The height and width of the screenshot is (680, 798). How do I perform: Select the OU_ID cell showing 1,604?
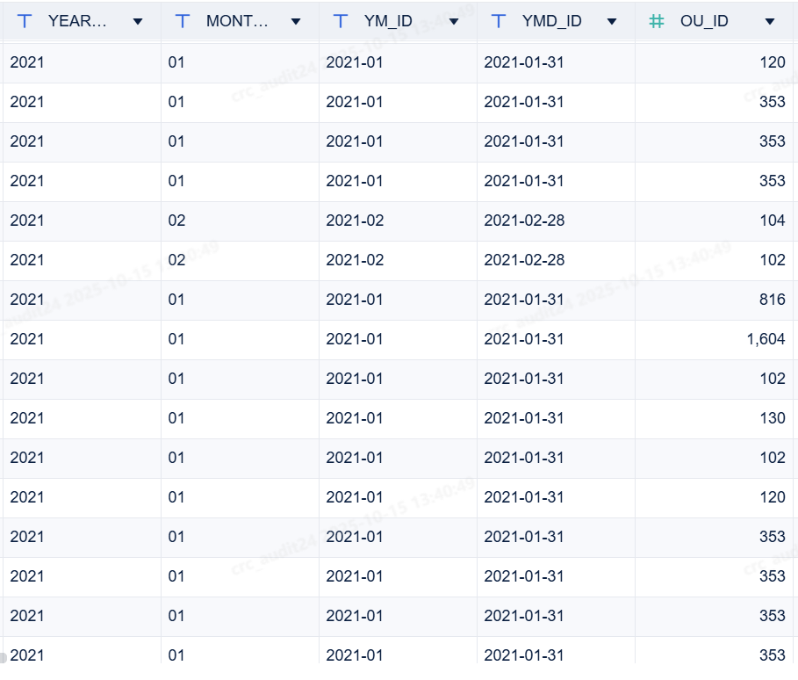[766, 339]
